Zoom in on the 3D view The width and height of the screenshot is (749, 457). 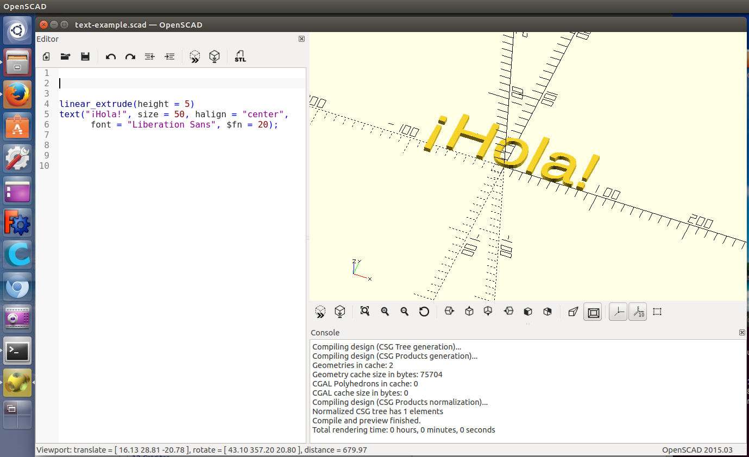point(385,312)
